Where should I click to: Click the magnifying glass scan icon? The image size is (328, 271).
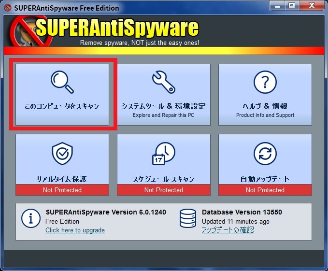(62, 82)
